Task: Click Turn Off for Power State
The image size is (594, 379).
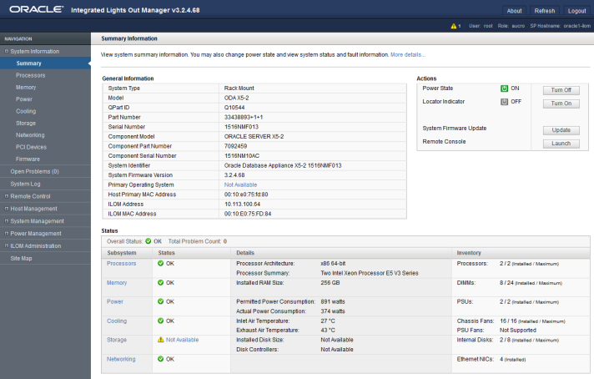Action: [x=561, y=90]
